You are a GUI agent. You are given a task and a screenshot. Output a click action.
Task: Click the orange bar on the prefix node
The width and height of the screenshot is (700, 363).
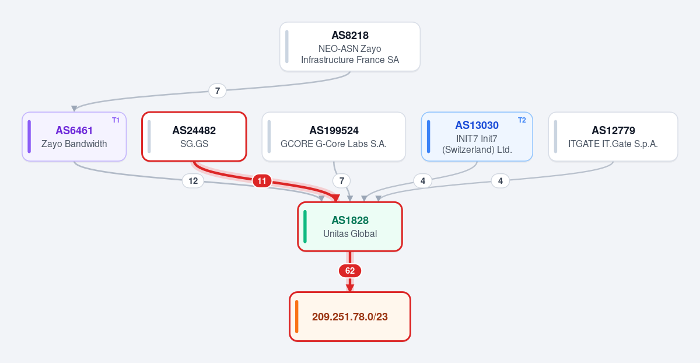(297, 316)
